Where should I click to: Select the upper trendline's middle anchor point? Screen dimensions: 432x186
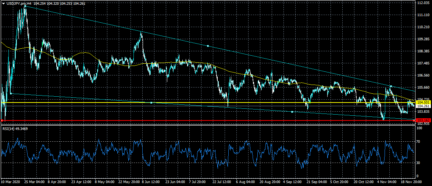pyautogui.click(x=208, y=46)
